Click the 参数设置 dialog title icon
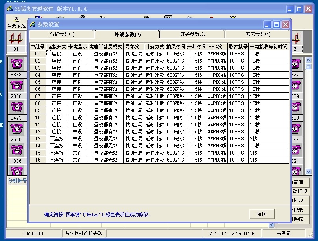 point(33,25)
